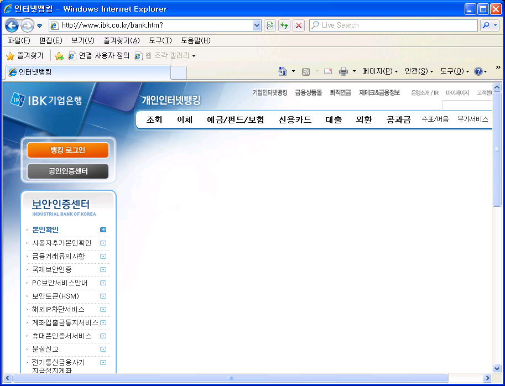The height and width of the screenshot is (386, 505).
Task: Expand the 본인확인 plus icon
Action: (x=103, y=230)
